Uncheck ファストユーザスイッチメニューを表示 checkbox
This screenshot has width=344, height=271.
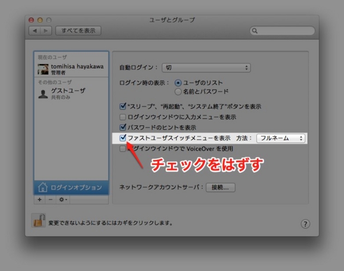[x=123, y=138]
